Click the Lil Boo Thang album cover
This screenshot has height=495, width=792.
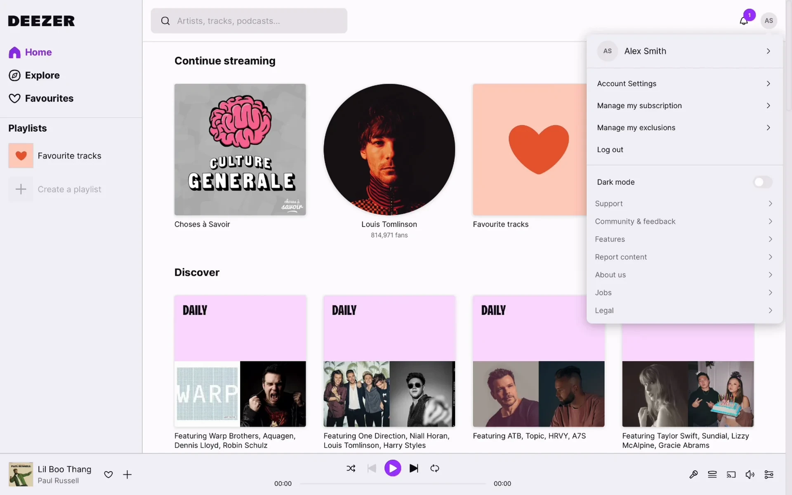coord(21,474)
